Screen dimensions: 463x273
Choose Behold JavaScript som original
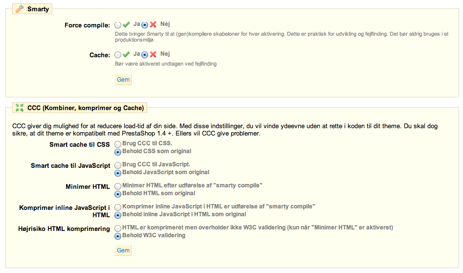(118, 173)
